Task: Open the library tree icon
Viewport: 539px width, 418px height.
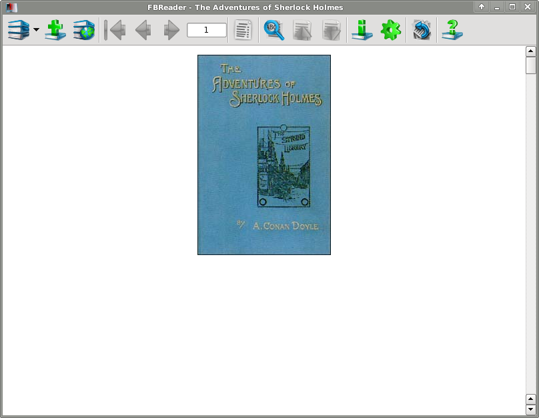Action: click(19, 30)
